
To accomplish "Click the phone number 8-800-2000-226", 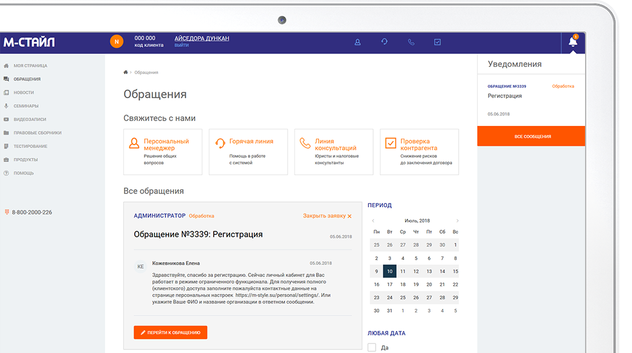I will click(32, 212).
